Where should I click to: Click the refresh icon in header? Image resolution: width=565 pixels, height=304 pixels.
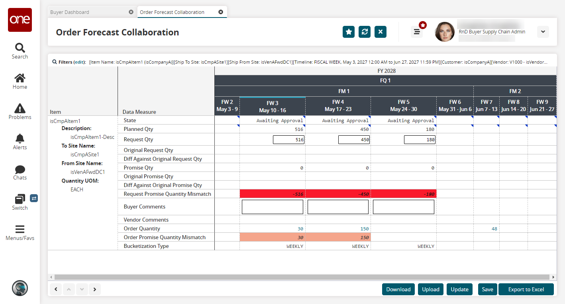(365, 32)
